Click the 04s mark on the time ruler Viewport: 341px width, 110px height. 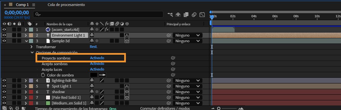tap(254, 16)
